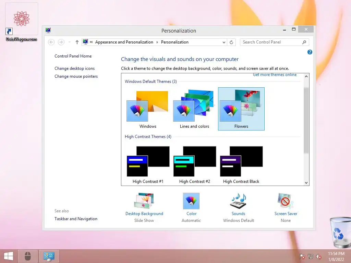Apply the High Contrast #1 theme
351x263 pixels.
click(148, 165)
